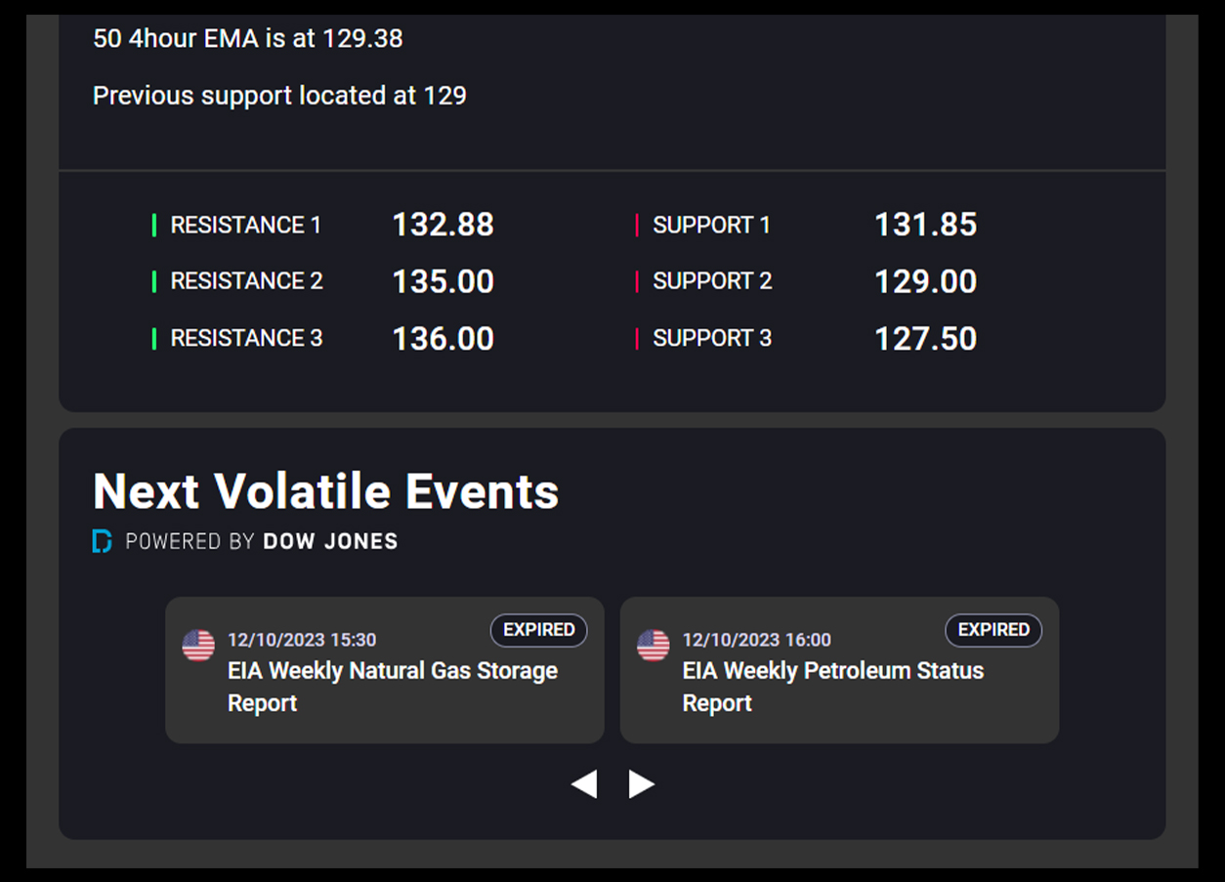Click the next event right arrow
1225x882 pixels.
[x=641, y=783]
